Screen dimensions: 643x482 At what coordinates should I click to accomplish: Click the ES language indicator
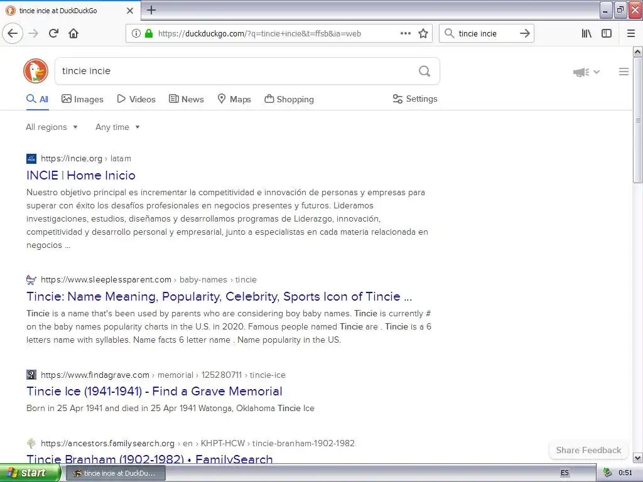pyautogui.click(x=565, y=473)
